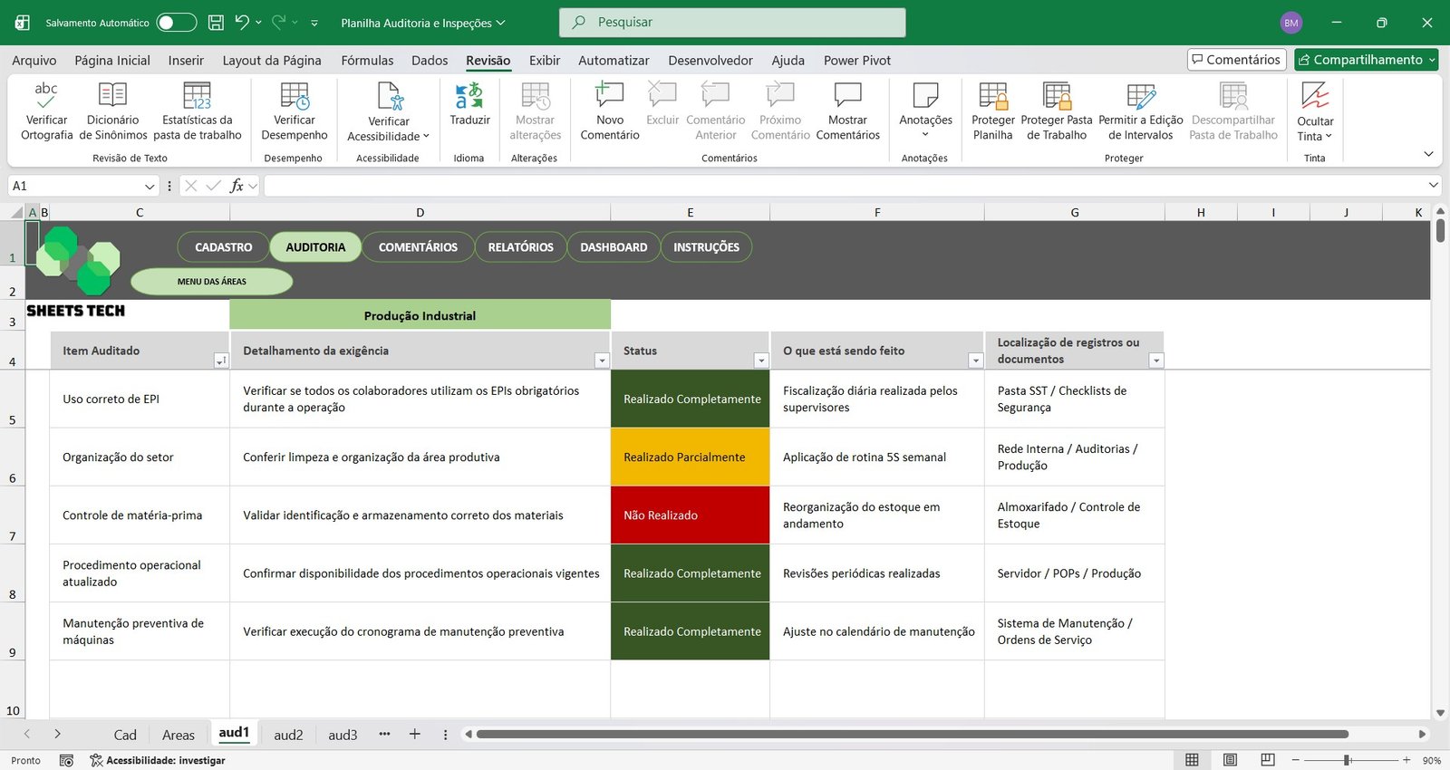Open the Arquivo menu

34,60
